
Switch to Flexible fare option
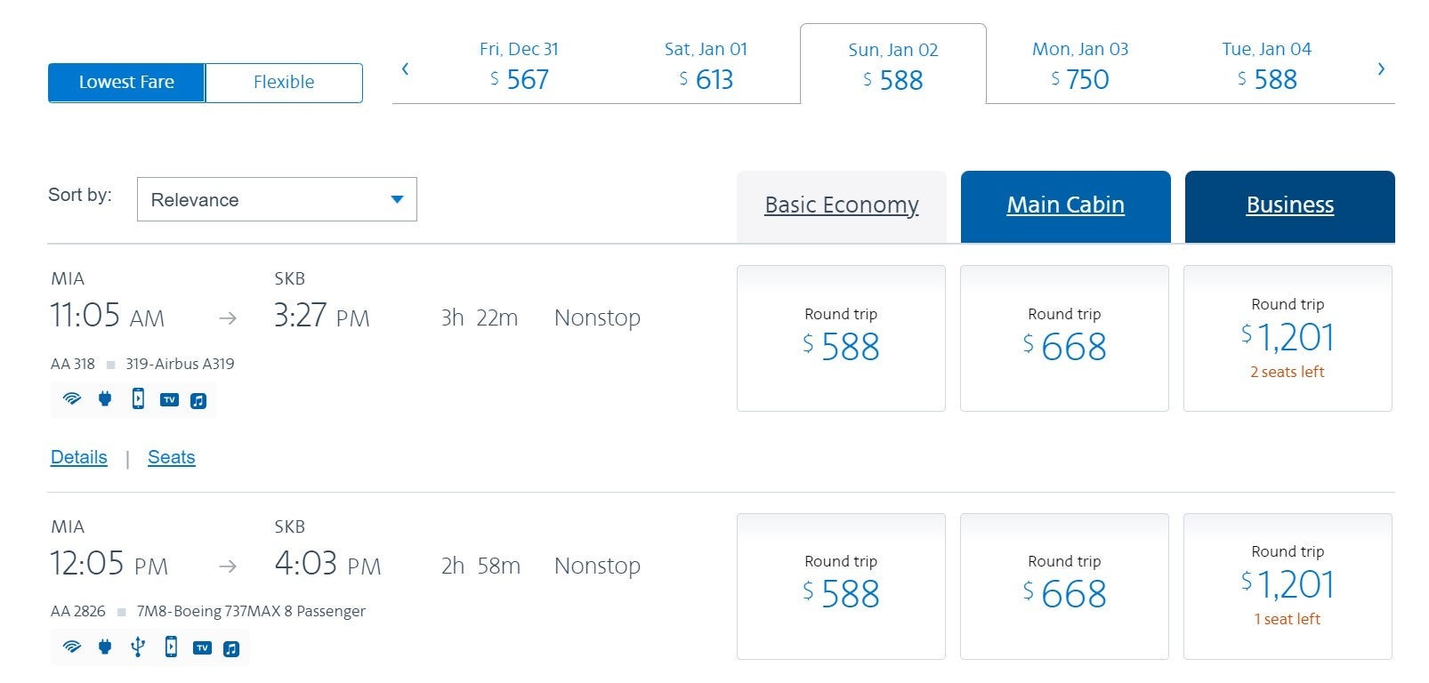(x=284, y=83)
